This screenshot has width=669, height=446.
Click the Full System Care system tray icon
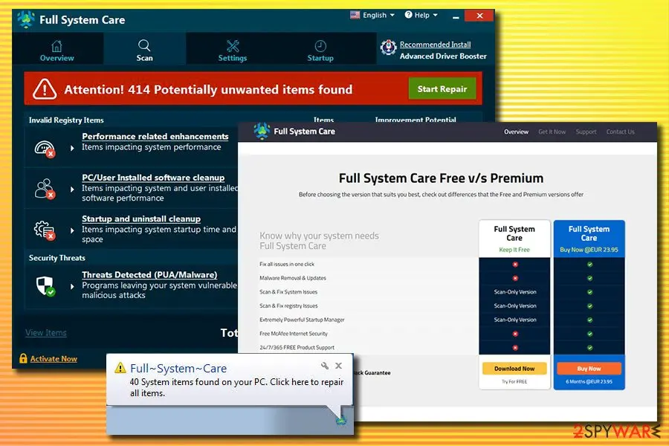point(341,421)
